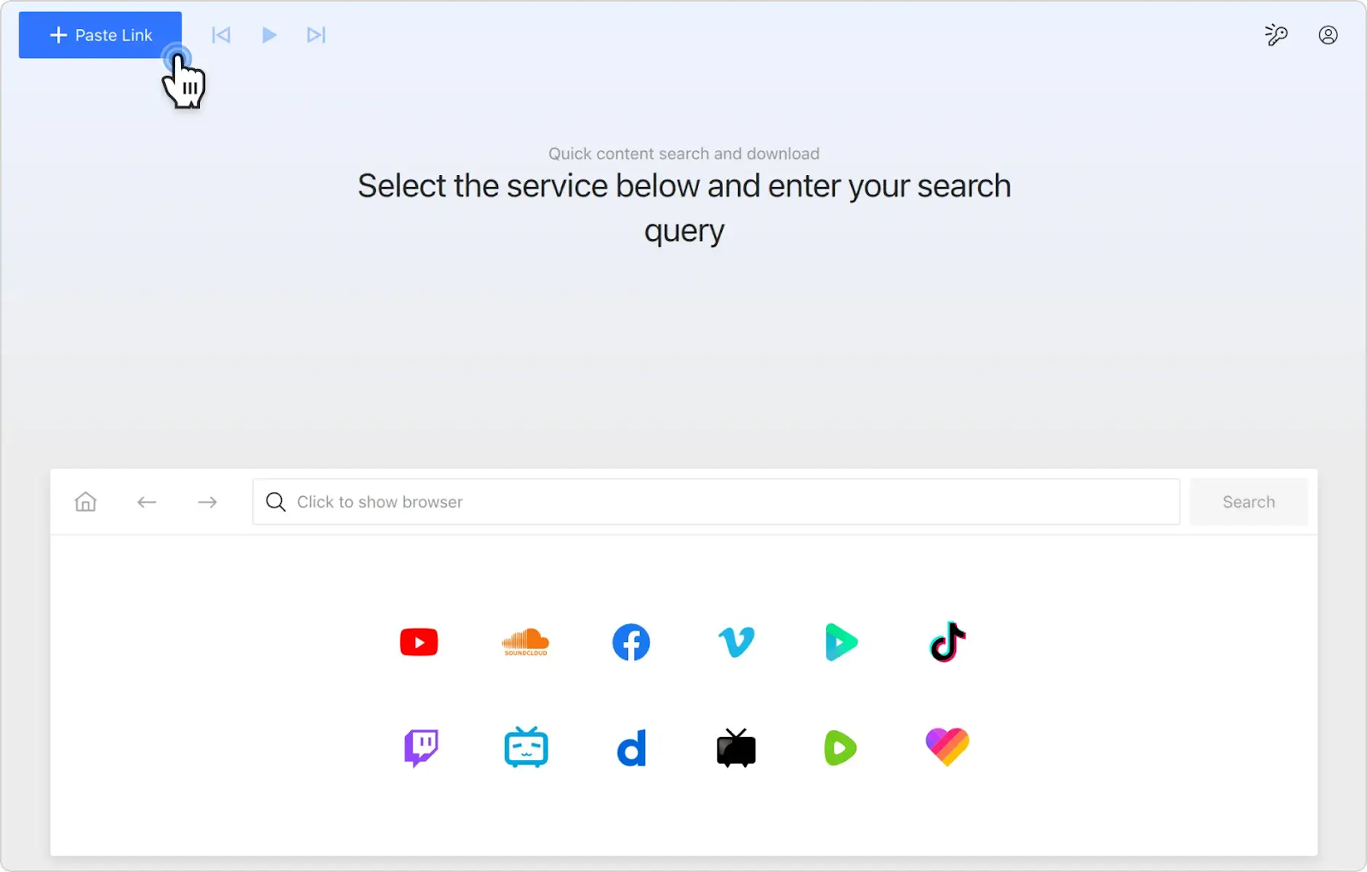1367x872 pixels.
Task: Click the Search button
Action: (1248, 502)
